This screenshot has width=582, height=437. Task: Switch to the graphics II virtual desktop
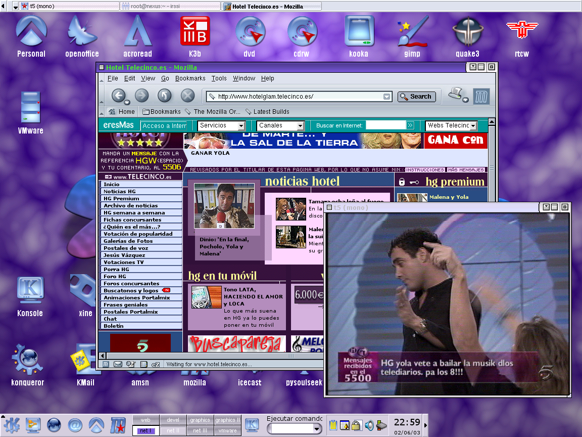point(227,420)
